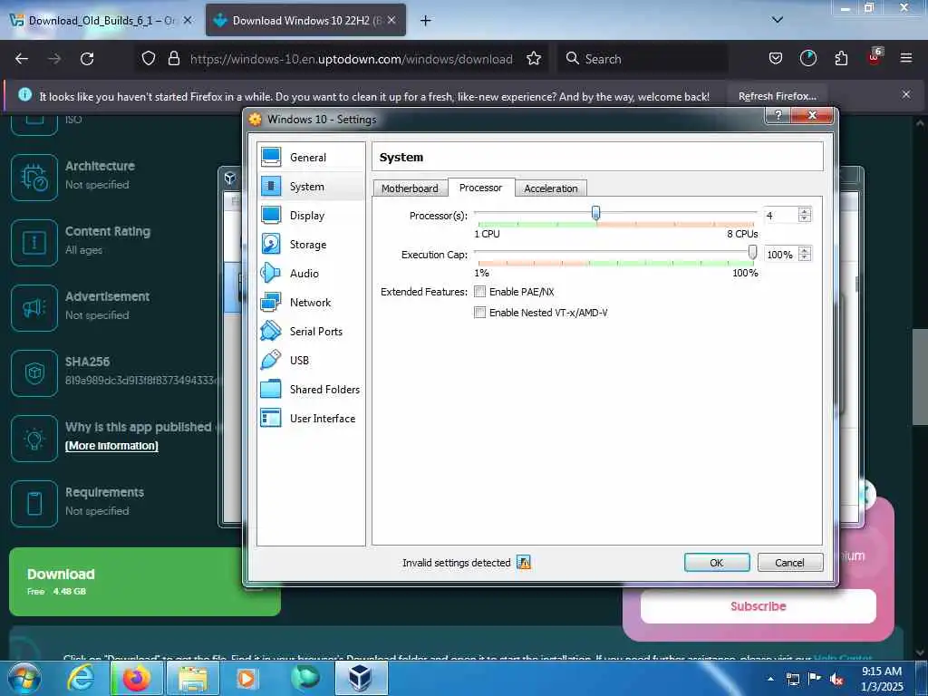Increase execution cap with spinner up arrow
Viewport: 928px width, 696px height.
coord(805,250)
